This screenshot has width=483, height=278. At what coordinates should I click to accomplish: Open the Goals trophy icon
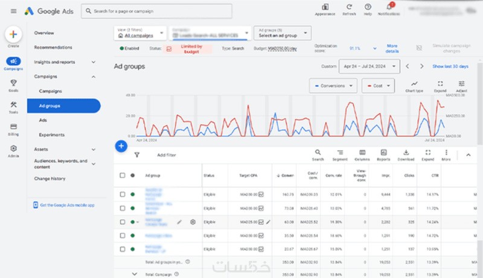13,83
